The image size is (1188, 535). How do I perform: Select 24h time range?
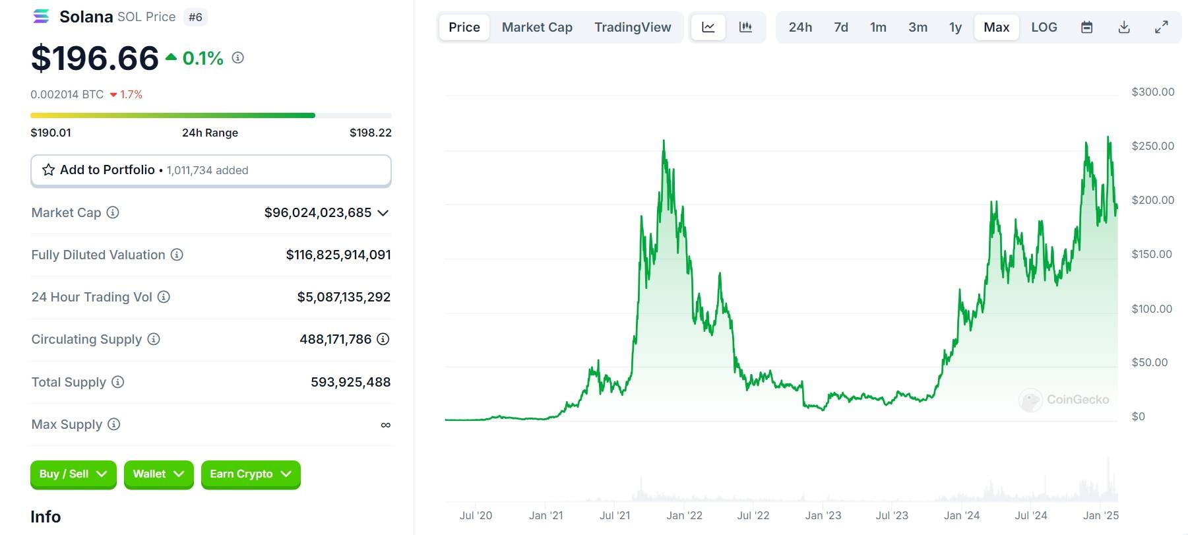(x=800, y=27)
